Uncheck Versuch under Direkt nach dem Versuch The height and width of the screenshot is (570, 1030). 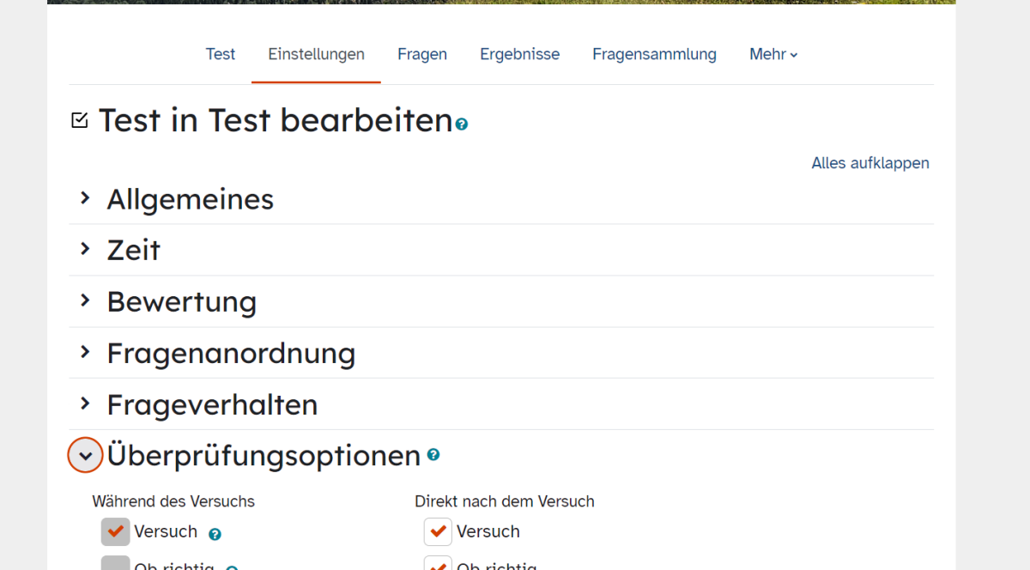point(438,531)
